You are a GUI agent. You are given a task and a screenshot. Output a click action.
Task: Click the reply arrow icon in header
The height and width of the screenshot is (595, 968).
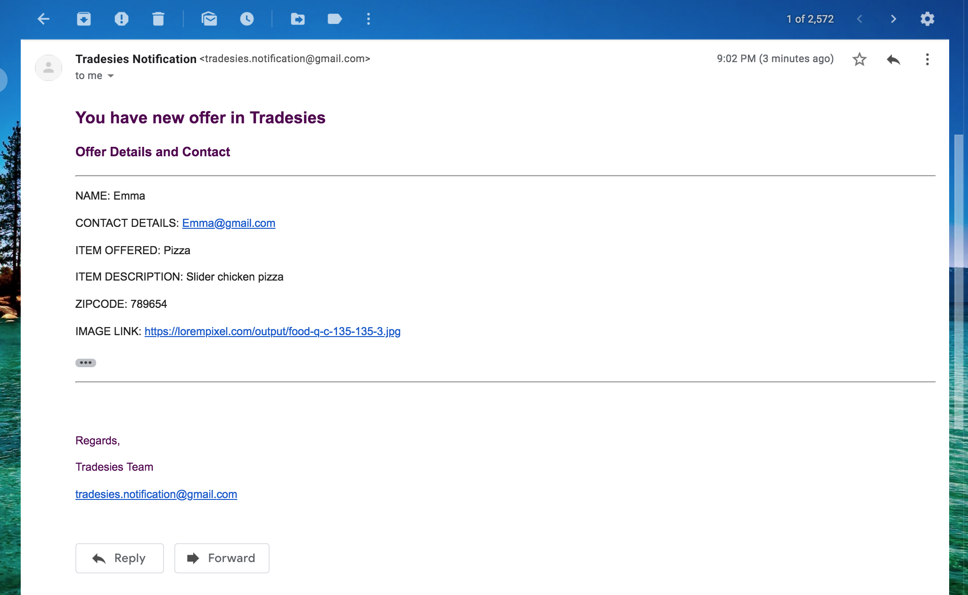click(x=893, y=59)
